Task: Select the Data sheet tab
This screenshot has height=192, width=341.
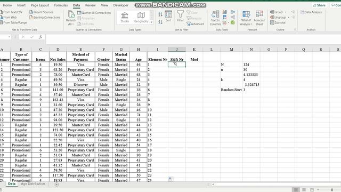Action: click(x=12, y=184)
